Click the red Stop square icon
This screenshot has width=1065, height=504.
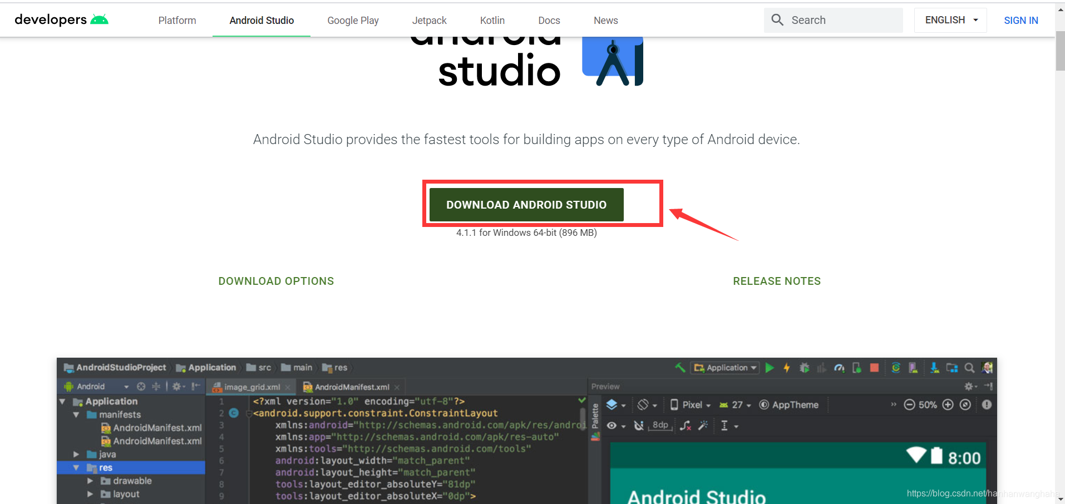click(874, 368)
